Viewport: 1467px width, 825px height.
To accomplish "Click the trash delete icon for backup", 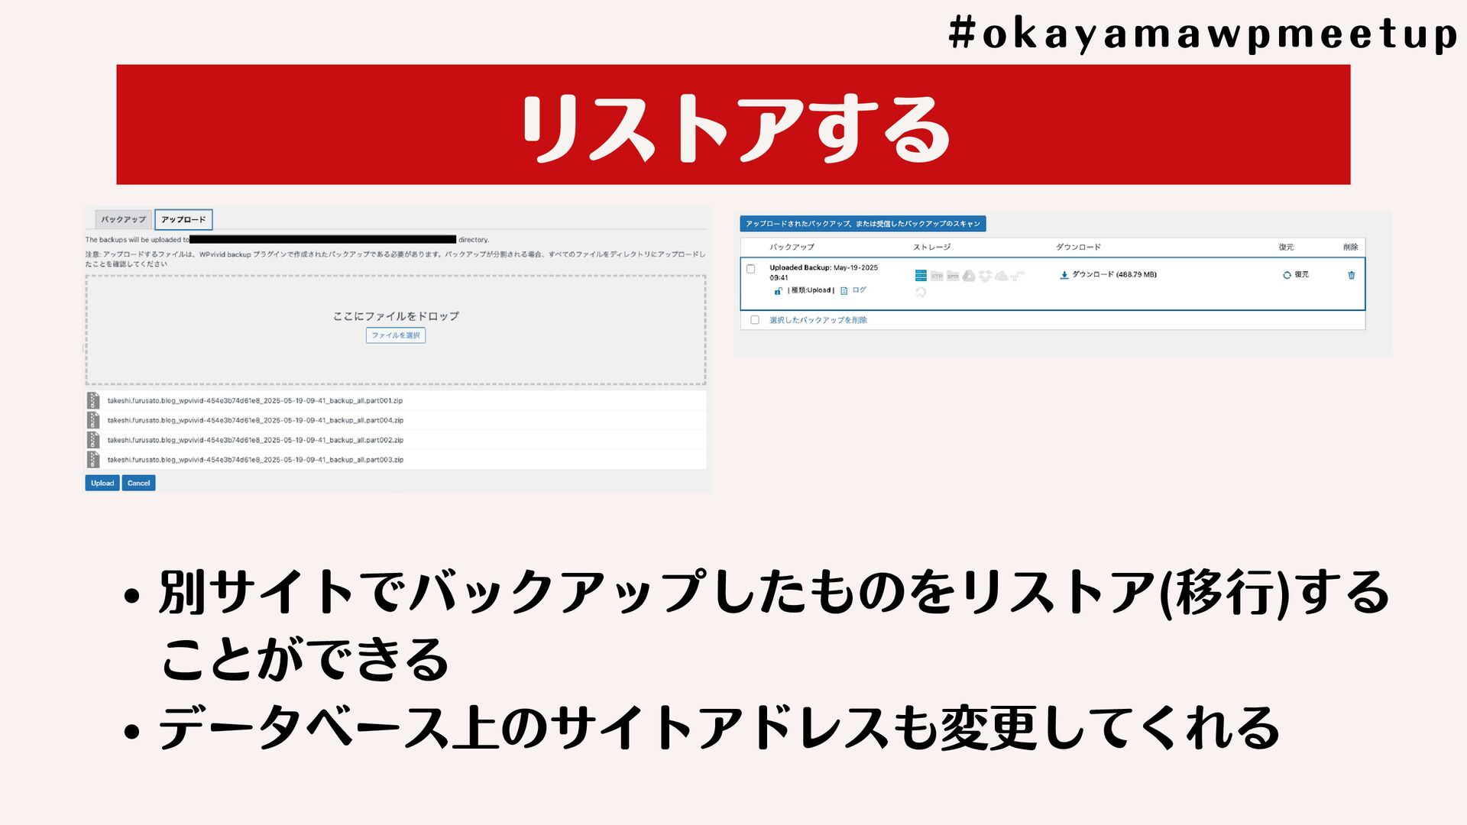I will tap(1351, 275).
